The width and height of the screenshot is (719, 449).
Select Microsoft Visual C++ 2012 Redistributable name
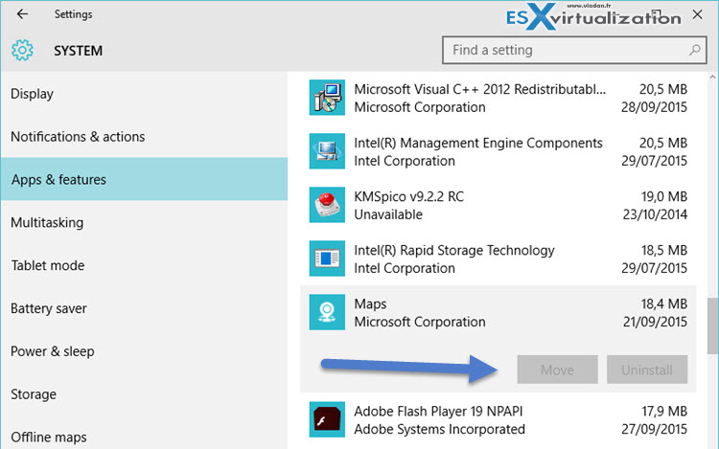[480, 89]
